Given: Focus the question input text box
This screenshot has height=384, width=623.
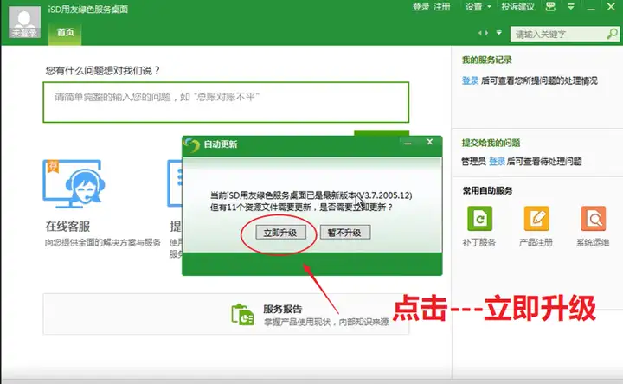Looking at the screenshot, I should (x=226, y=102).
